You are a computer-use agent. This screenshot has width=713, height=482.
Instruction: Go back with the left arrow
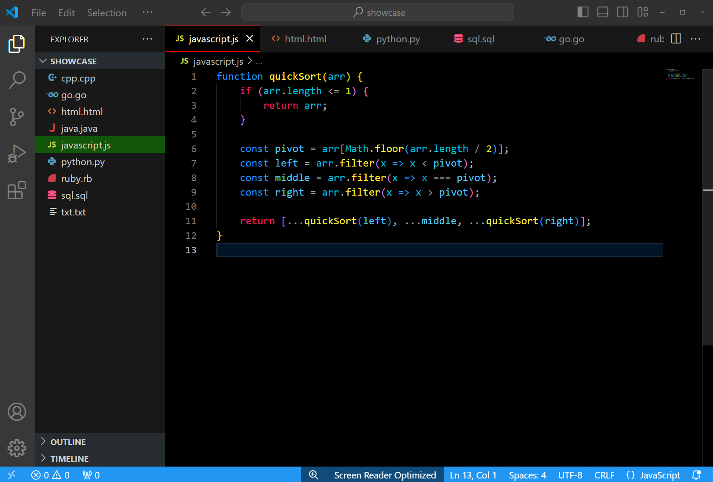pos(206,12)
